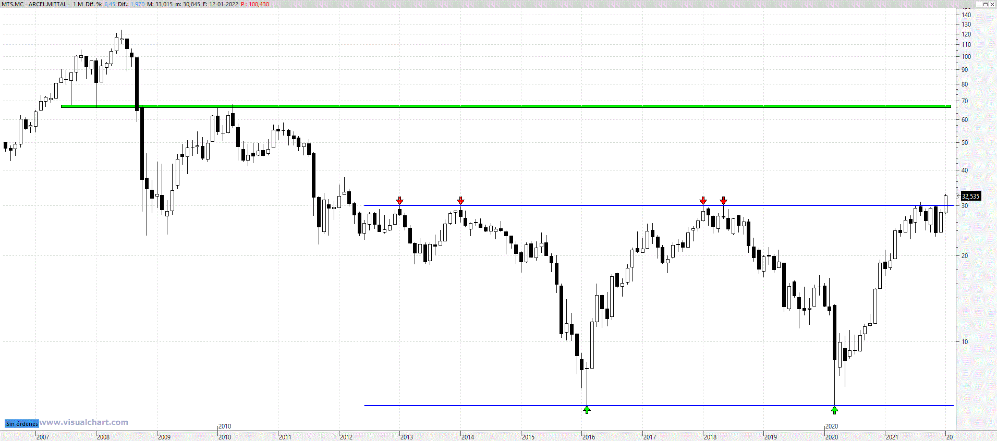The width and height of the screenshot is (997, 441).
Task: Click the red down-arrow marker near 2014
Action: pos(460,201)
